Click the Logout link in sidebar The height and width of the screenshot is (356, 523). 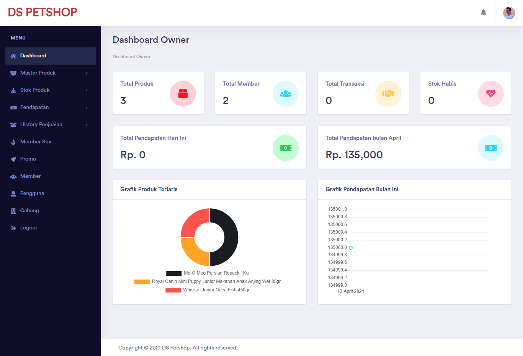[x=28, y=228]
